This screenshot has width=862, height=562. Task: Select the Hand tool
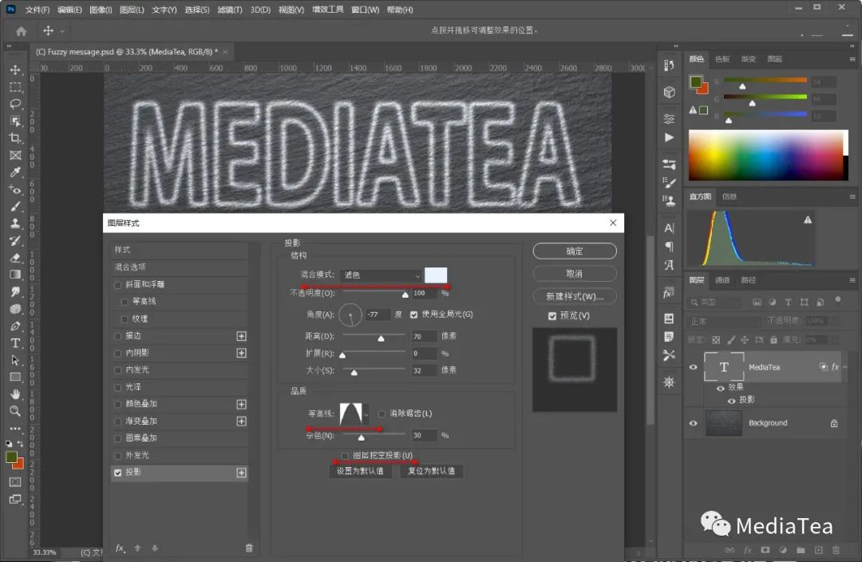(x=15, y=394)
